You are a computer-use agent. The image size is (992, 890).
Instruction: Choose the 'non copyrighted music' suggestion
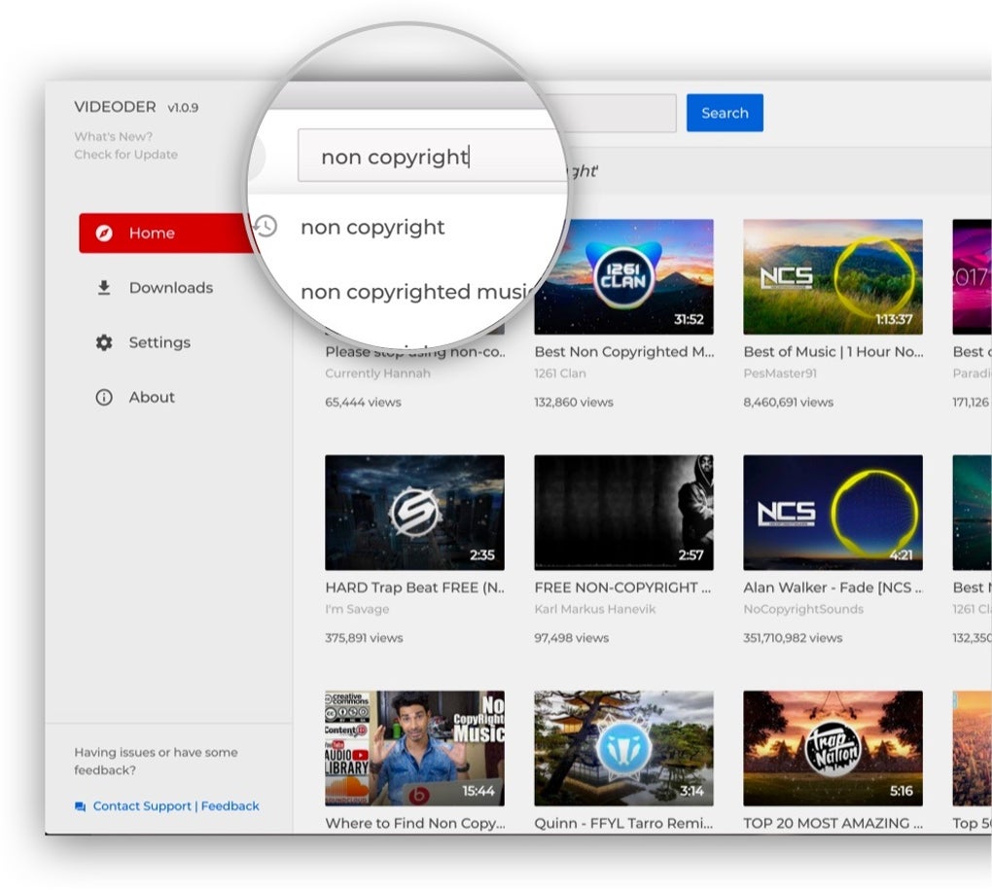tap(417, 292)
